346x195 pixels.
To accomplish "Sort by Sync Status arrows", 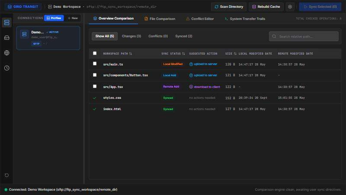I will (183, 54).
